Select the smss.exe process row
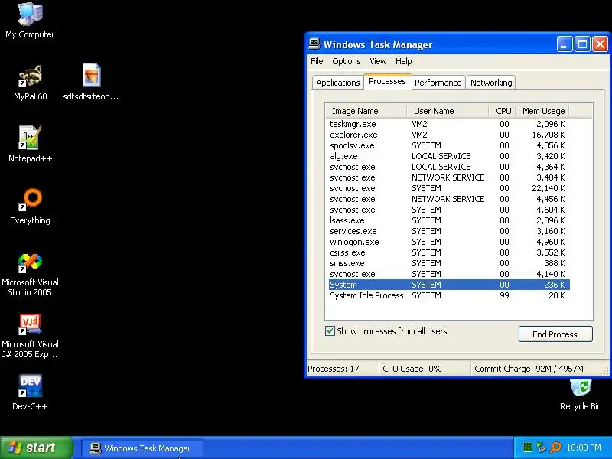 [448, 263]
